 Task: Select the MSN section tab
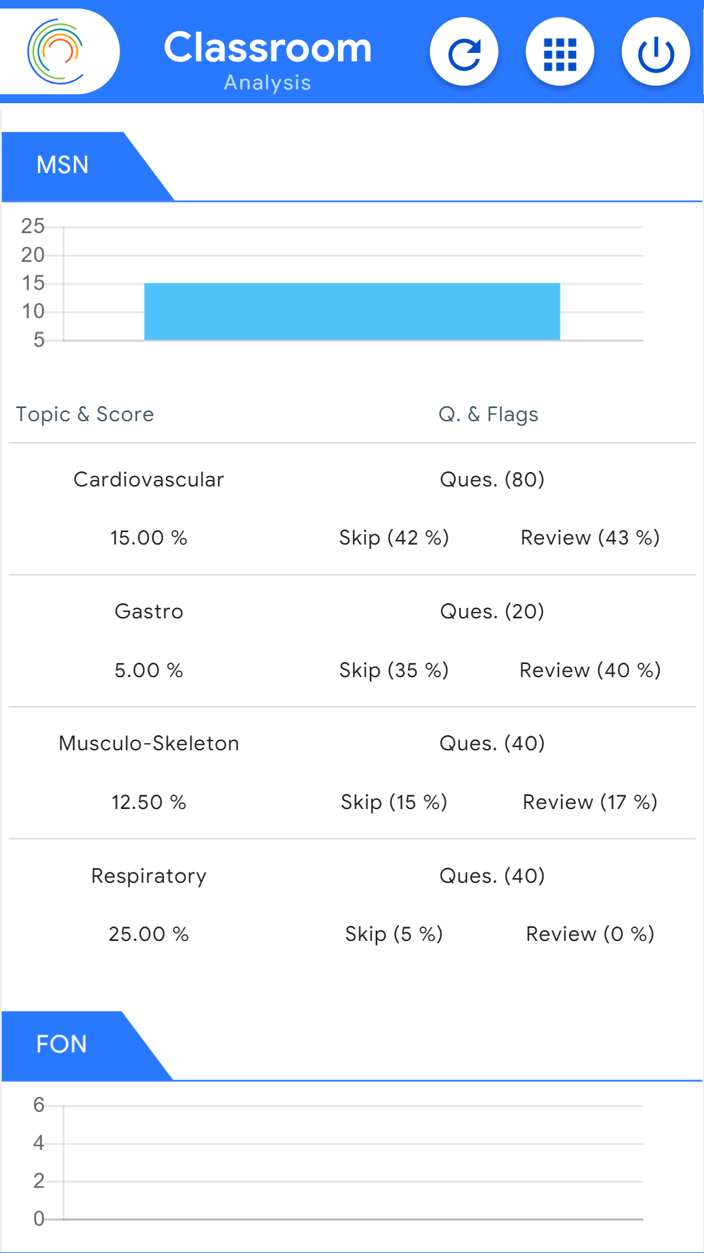(x=63, y=165)
